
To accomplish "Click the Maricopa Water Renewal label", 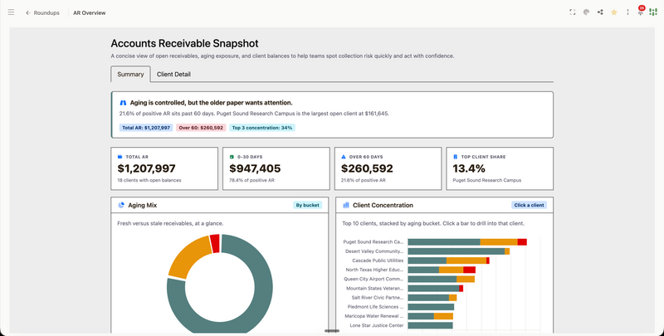I will click(374, 316).
